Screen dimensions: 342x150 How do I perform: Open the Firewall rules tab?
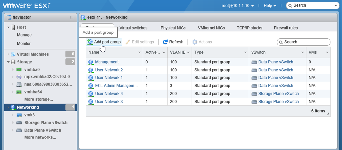tap(286, 28)
